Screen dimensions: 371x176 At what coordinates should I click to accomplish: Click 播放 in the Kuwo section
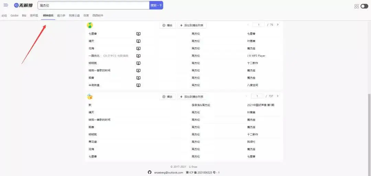pos(167,97)
